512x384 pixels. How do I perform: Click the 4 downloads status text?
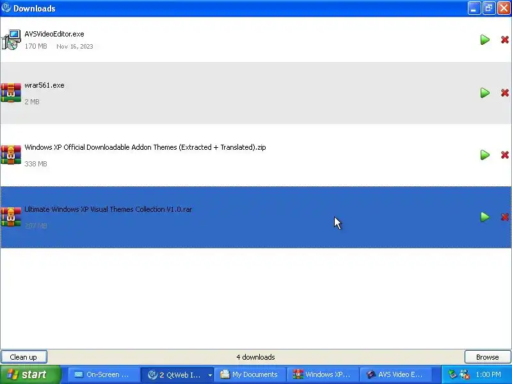[255, 357]
